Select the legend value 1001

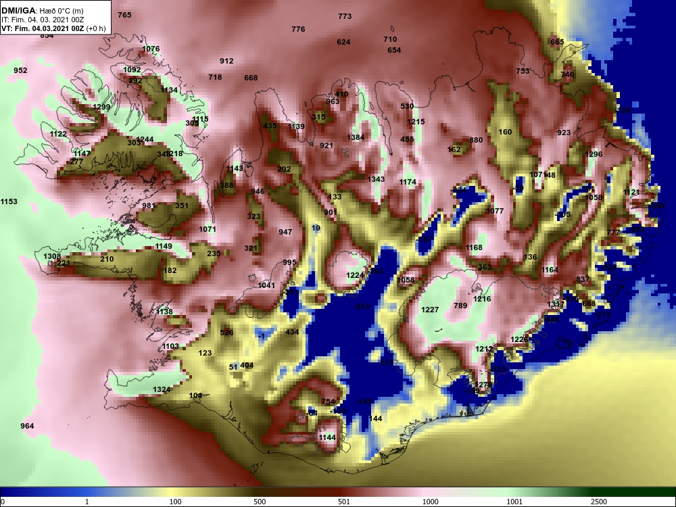[514, 502]
